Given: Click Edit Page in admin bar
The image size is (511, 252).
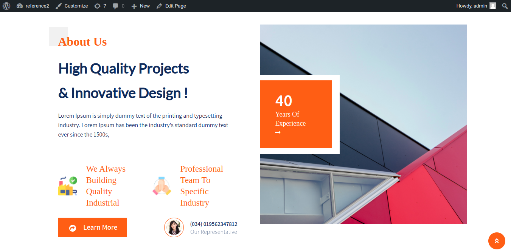Looking at the screenshot, I should coord(171,6).
